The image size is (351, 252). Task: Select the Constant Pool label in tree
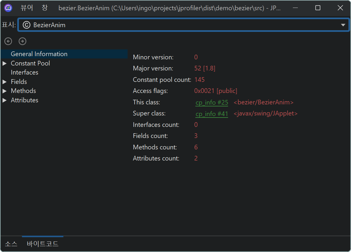[x=30, y=63]
